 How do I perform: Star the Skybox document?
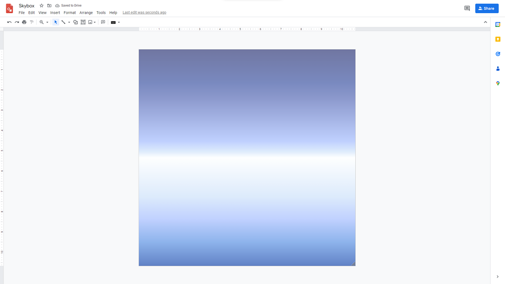click(41, 5)
